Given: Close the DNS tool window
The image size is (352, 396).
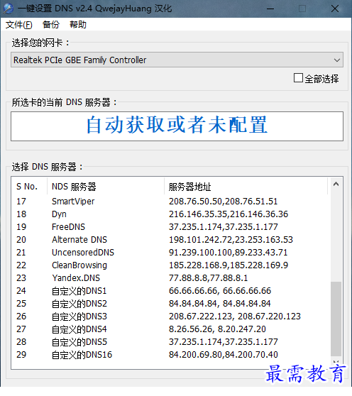Looking at the screenshot, I should point(335,9).
